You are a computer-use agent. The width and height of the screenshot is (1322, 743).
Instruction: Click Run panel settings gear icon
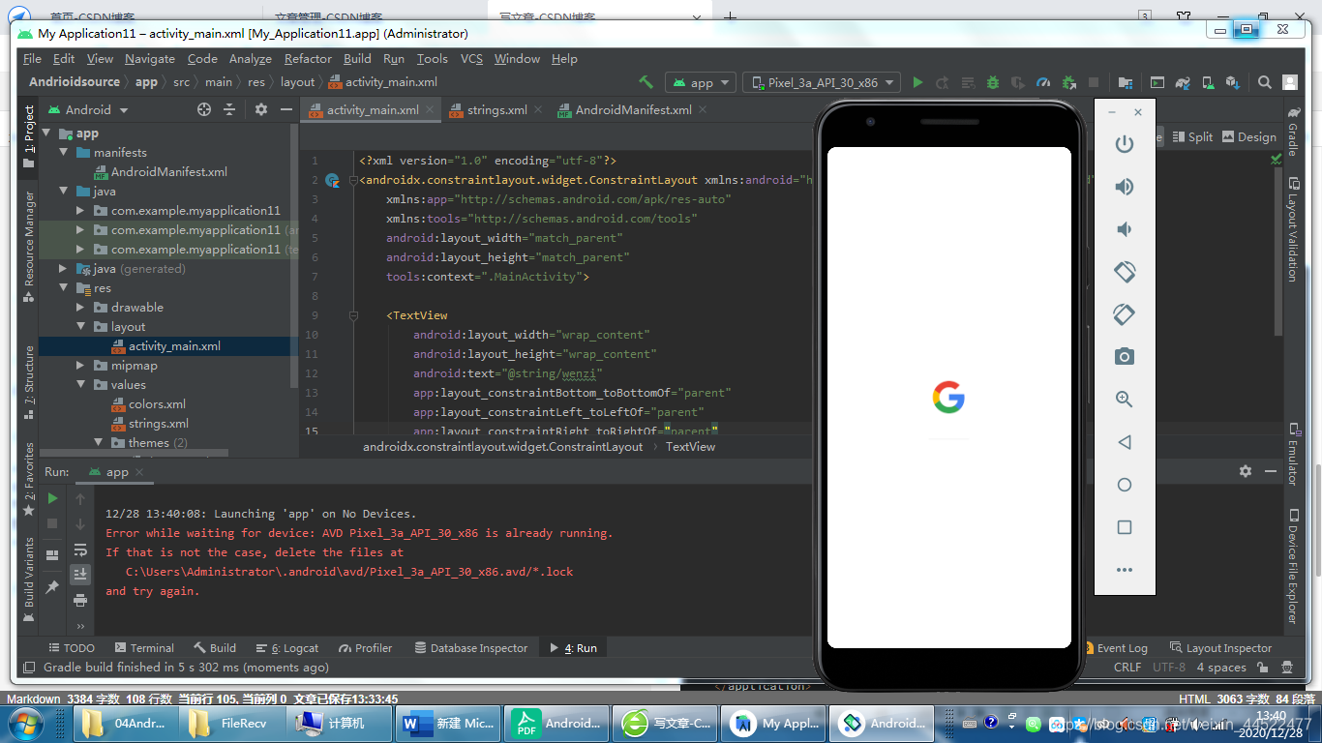(1246, 471)
